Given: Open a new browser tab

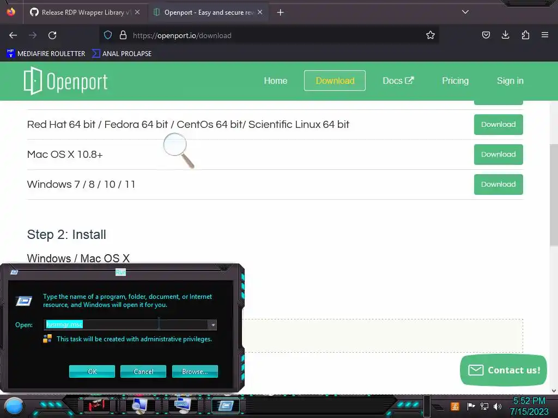Looking at the screenshot, I should click(281, 13).
